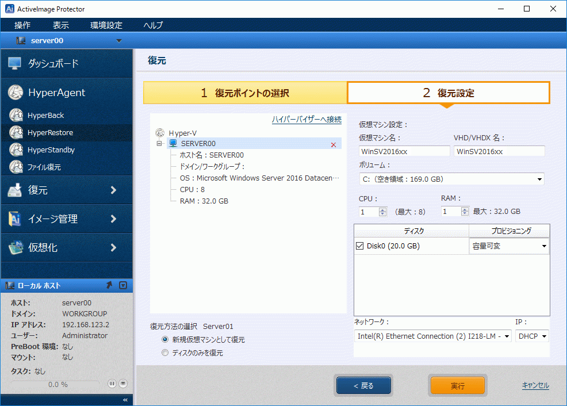567x406 pixels.
Task: Click the HyperAgent section icon
Action: [x=16, y=92]
